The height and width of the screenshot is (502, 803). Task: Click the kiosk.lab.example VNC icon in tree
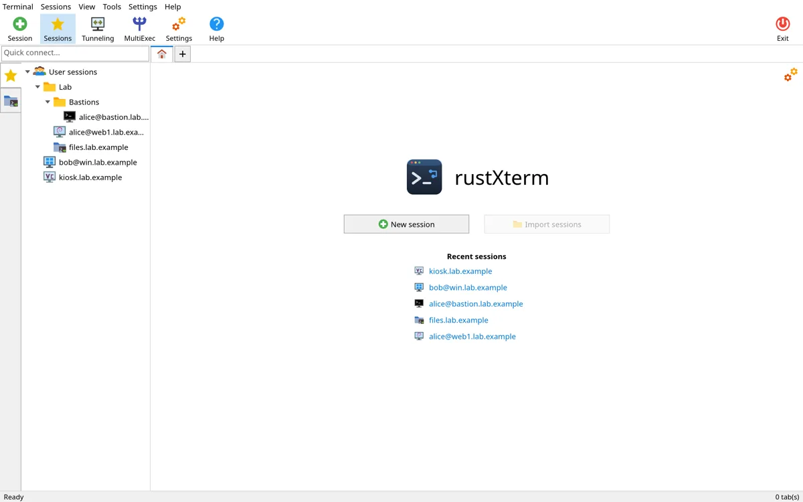50,177
